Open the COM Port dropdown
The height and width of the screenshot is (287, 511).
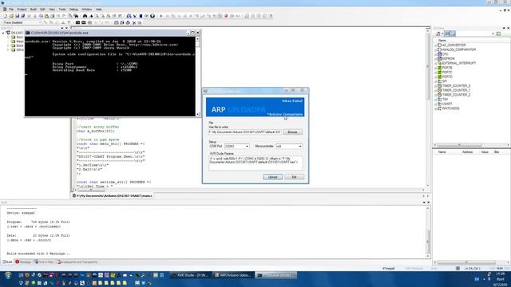(247, 147)
